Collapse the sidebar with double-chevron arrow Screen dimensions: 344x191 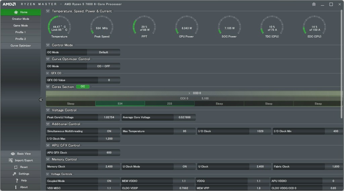41,100
